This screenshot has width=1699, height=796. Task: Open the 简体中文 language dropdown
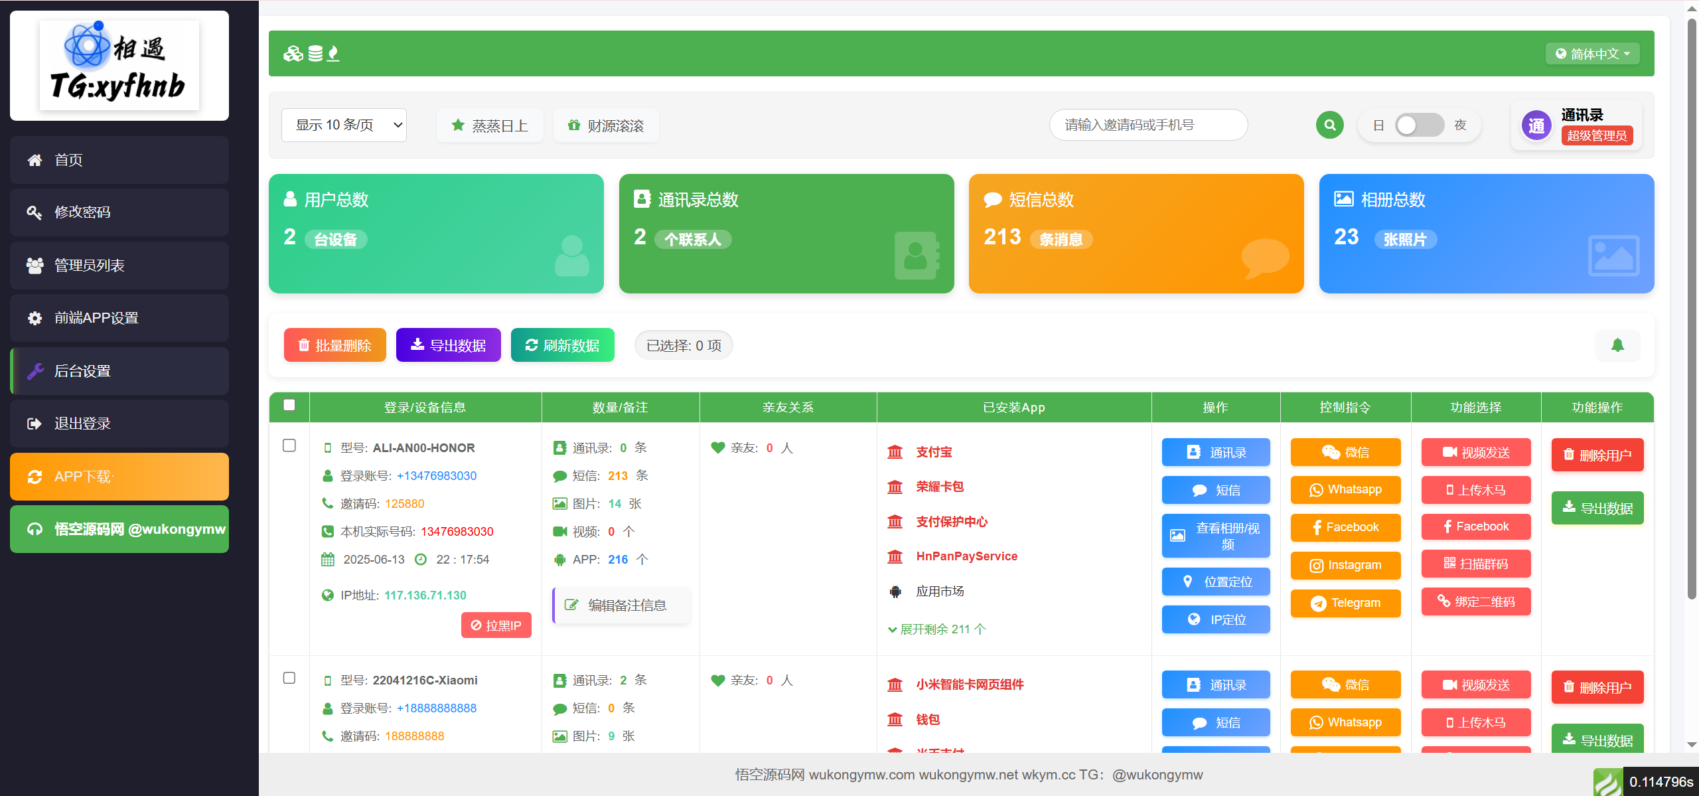click(1592, 54)
